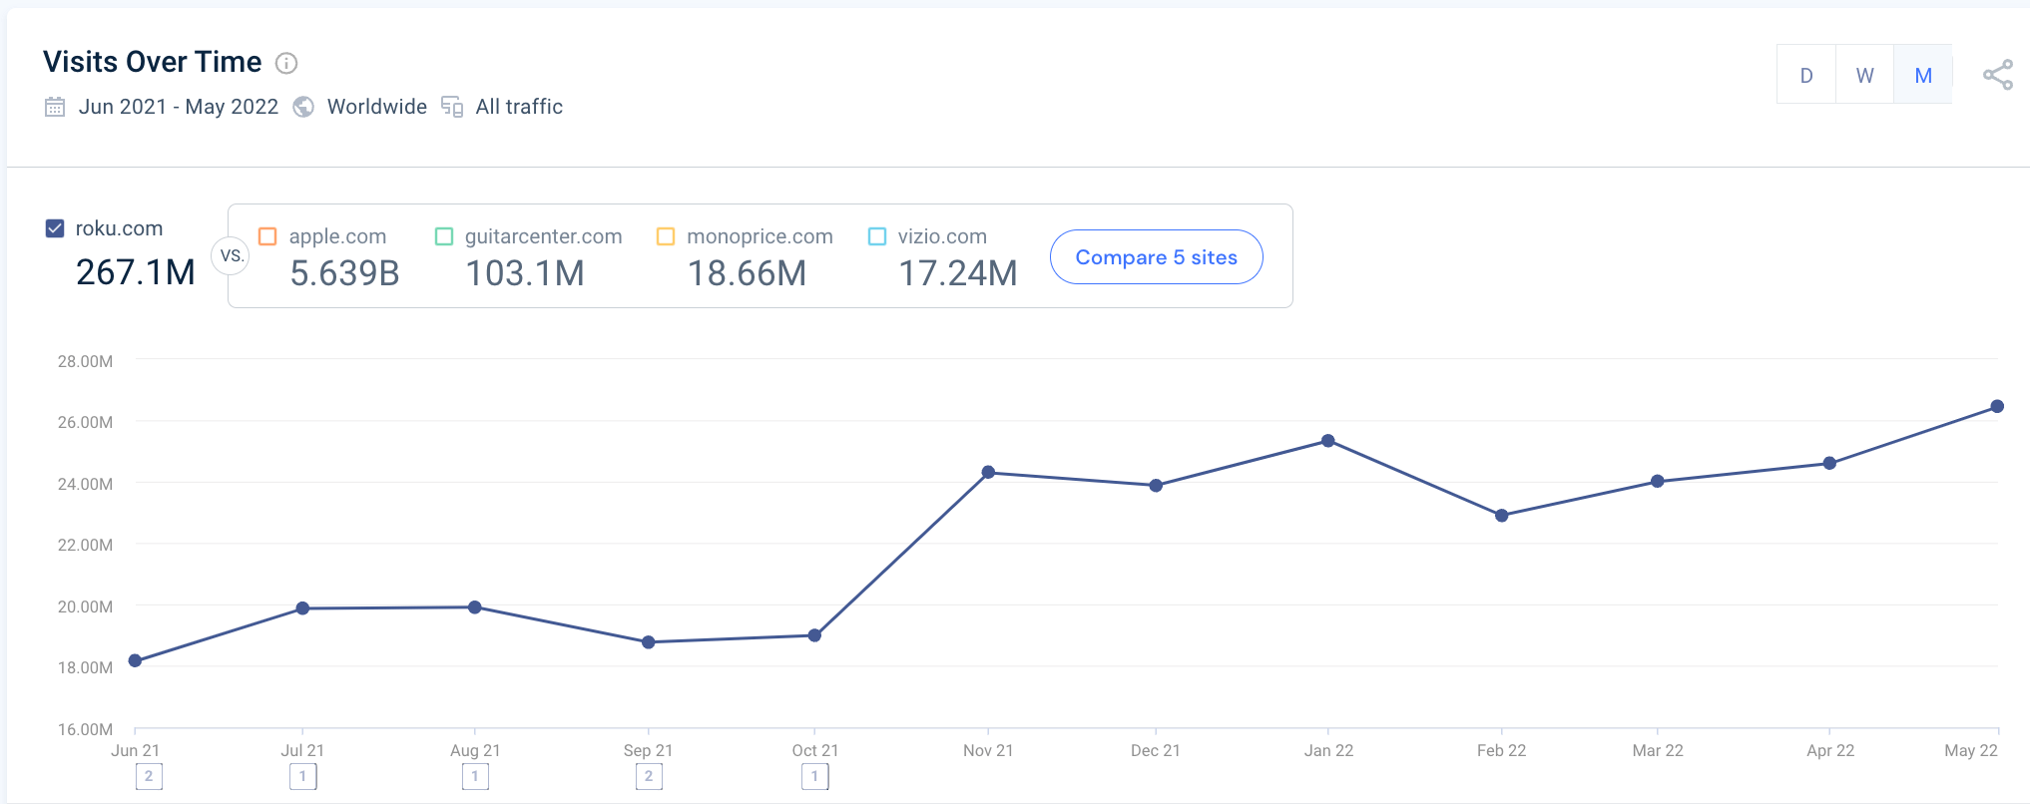Click the calendar icon next to the date range
Viewport: 2030px width, 804px height.
(55, 107)
